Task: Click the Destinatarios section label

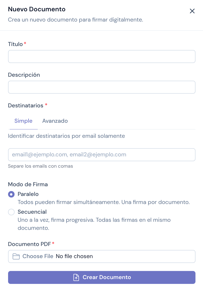Action: [25, 105]
